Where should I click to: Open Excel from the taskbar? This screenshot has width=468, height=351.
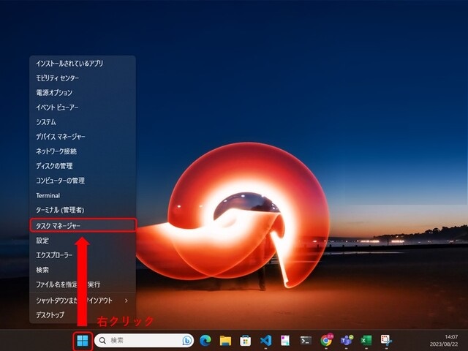(366, 340)
